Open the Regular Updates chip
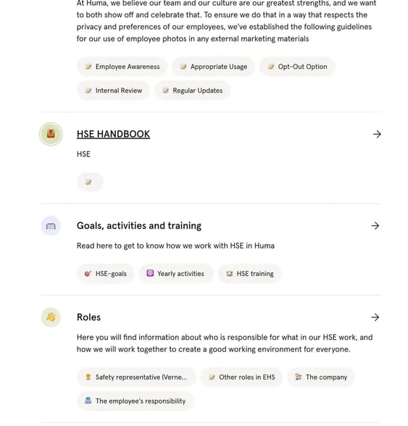 coord(193,91)
